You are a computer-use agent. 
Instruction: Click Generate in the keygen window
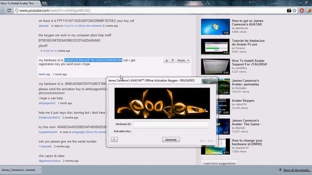[171, 140]
